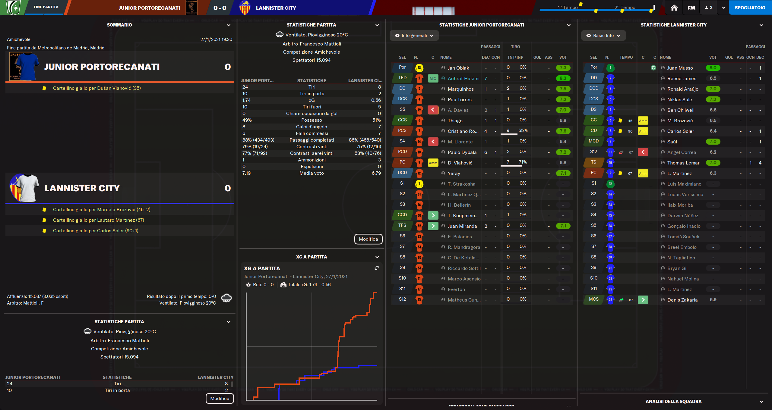Viewport: 772px width, 410px height.
Task: Click the 2° Tempo timeline yellow card marker
Action: tap(622, 11)
